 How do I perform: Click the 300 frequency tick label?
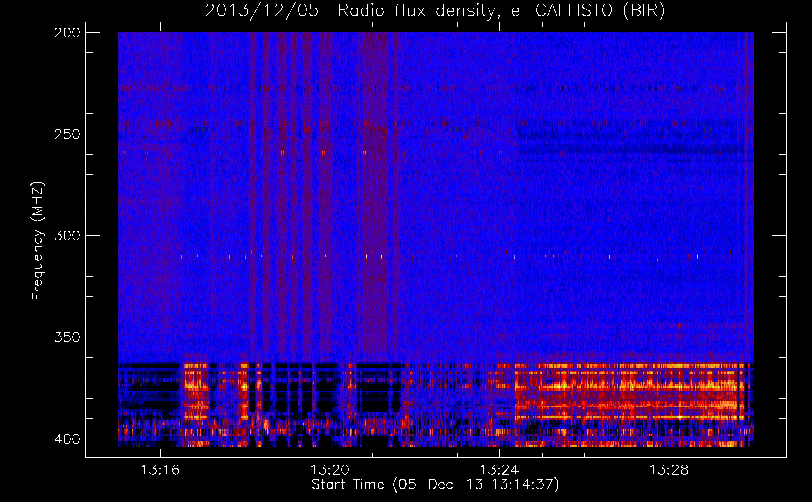[67, 235]
